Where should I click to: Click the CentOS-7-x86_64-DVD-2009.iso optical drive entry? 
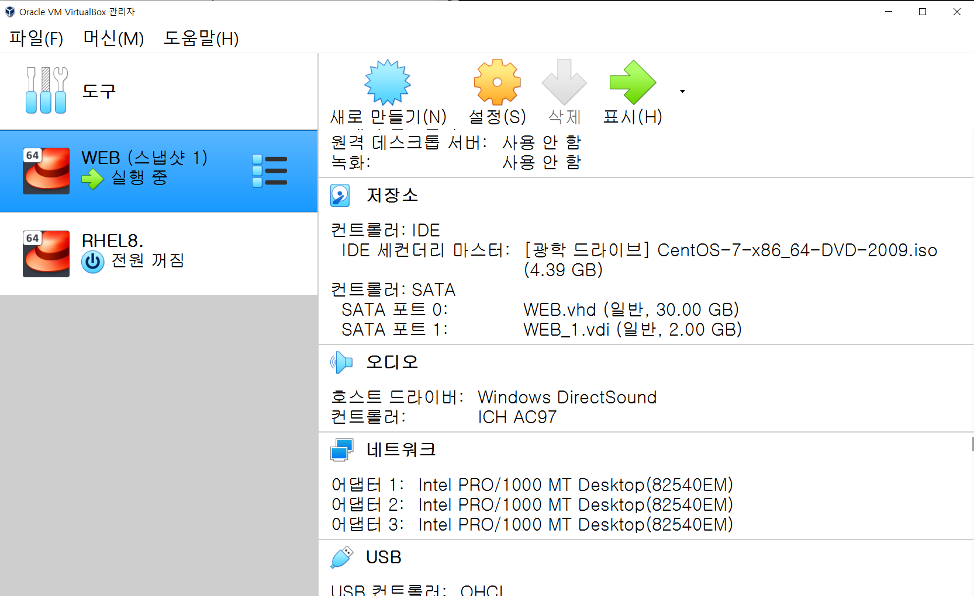point(730,260)
